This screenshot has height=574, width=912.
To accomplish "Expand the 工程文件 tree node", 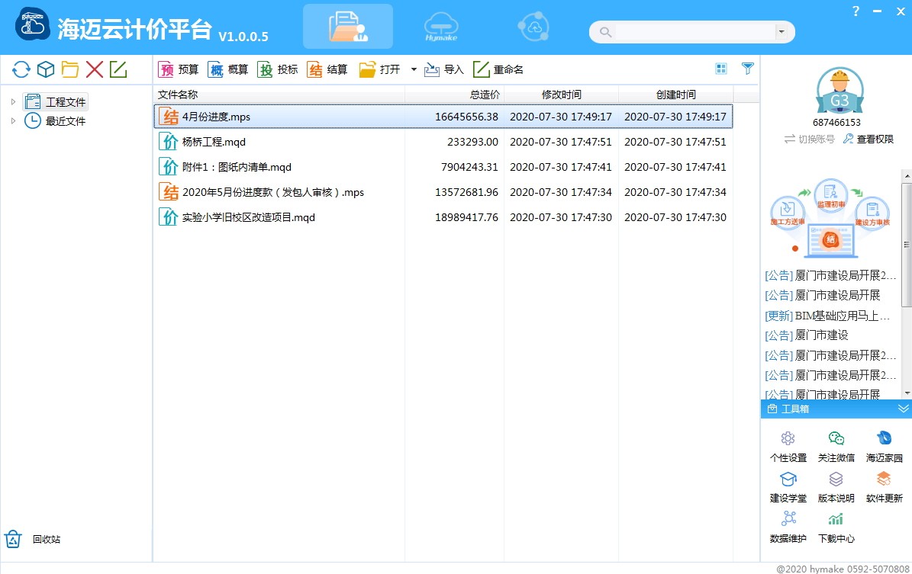I will tap(13, 101).
